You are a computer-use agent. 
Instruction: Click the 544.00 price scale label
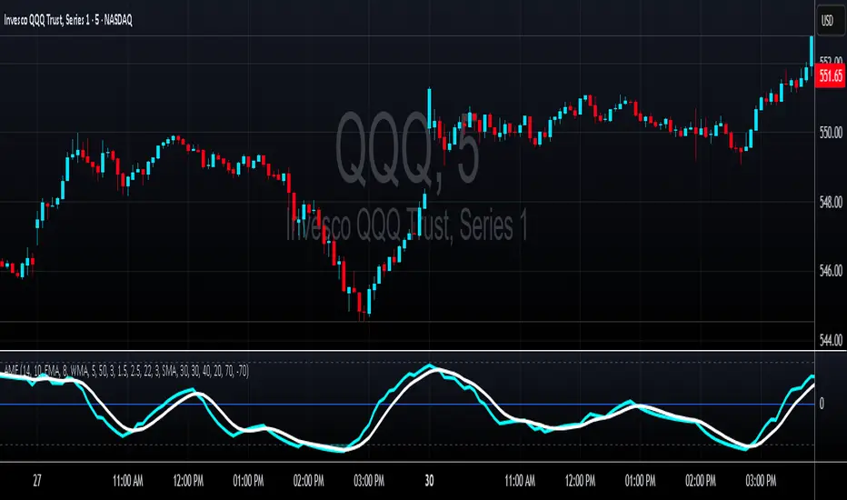click(x=831, y=340)
